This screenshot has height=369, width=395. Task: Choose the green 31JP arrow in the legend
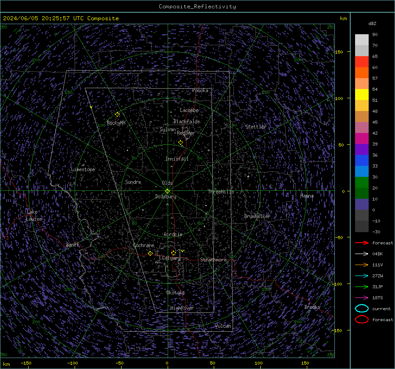362,287
